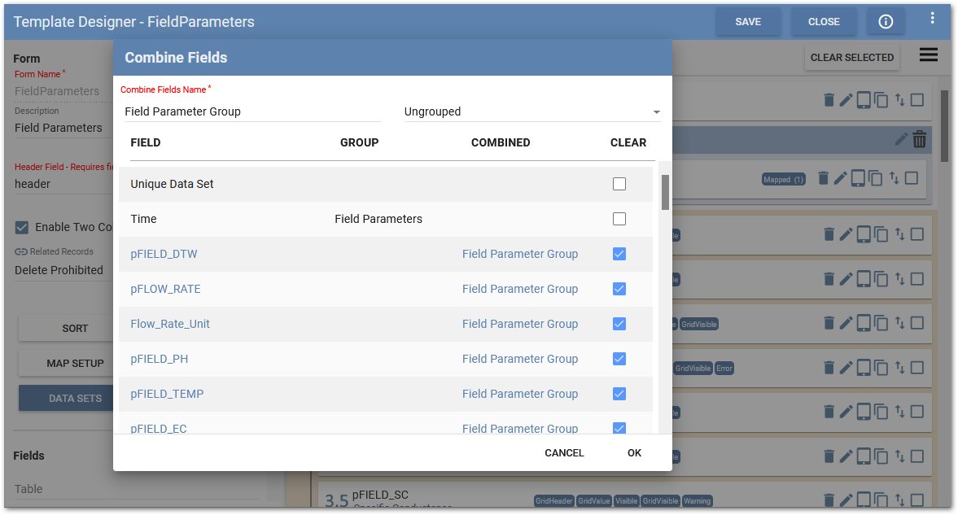This screenshot has height=515, width=958.
Task: Edit the selected group with its pencil icon
Action: [x=900, y=139]
